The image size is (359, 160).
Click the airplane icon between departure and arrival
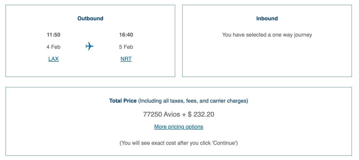coord(89,46)
